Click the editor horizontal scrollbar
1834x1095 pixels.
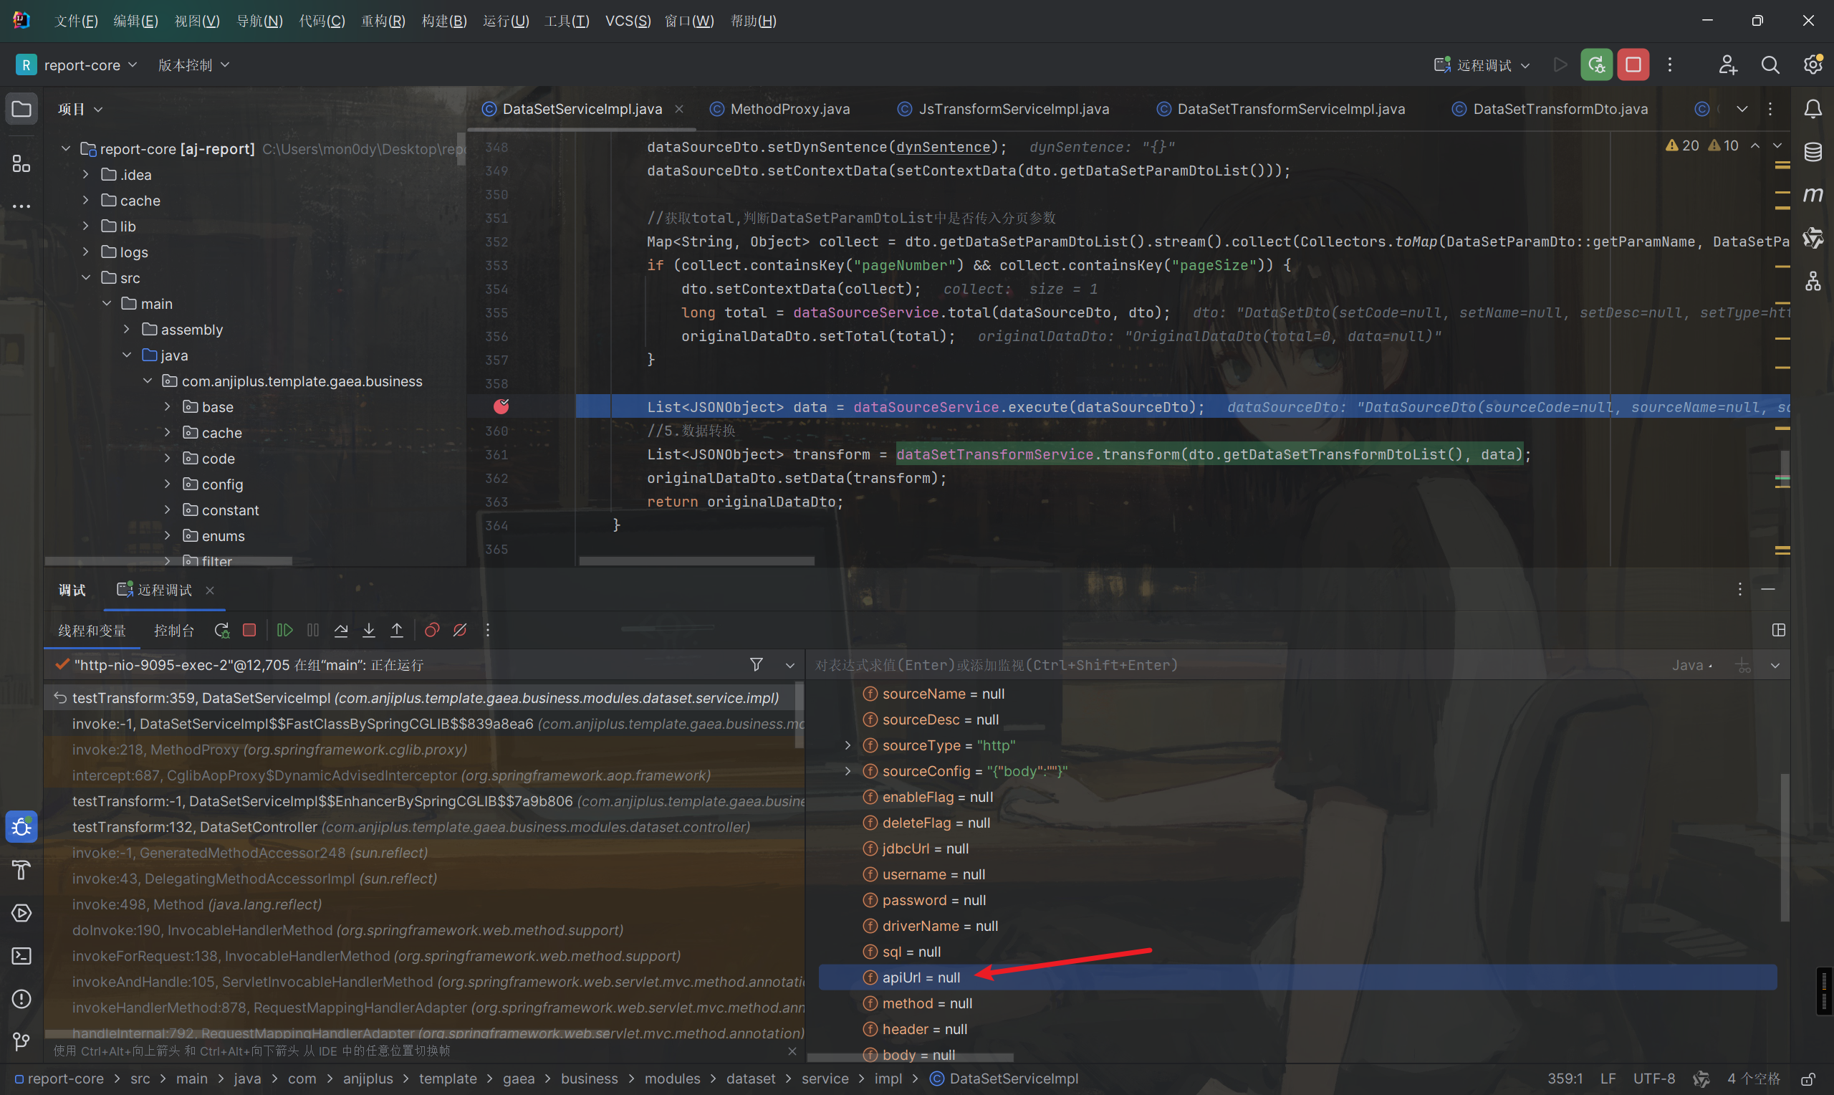point(697,562)
